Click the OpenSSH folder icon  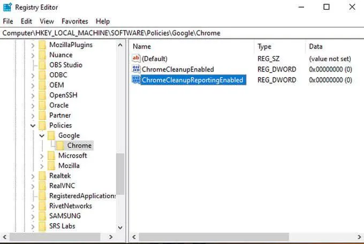click(x=42, y=95)
